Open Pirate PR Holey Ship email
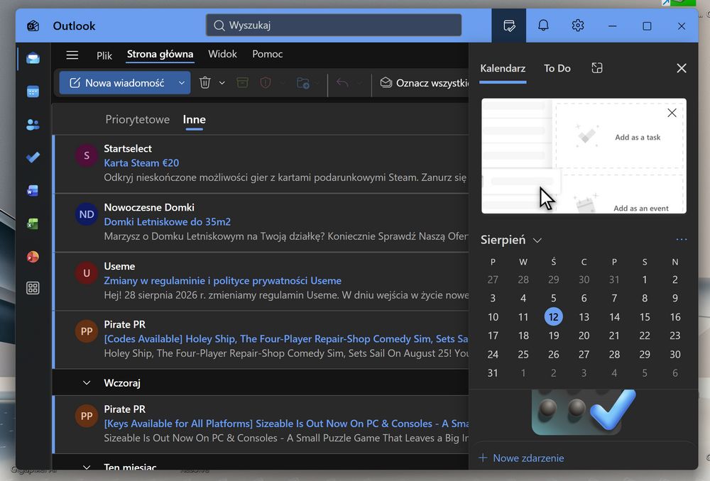Viewport: 710px width, 481px height. coord(262,339)
